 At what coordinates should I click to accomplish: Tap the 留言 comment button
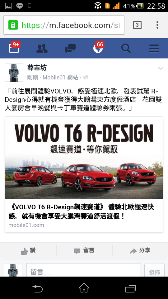(x=84, y=251)
